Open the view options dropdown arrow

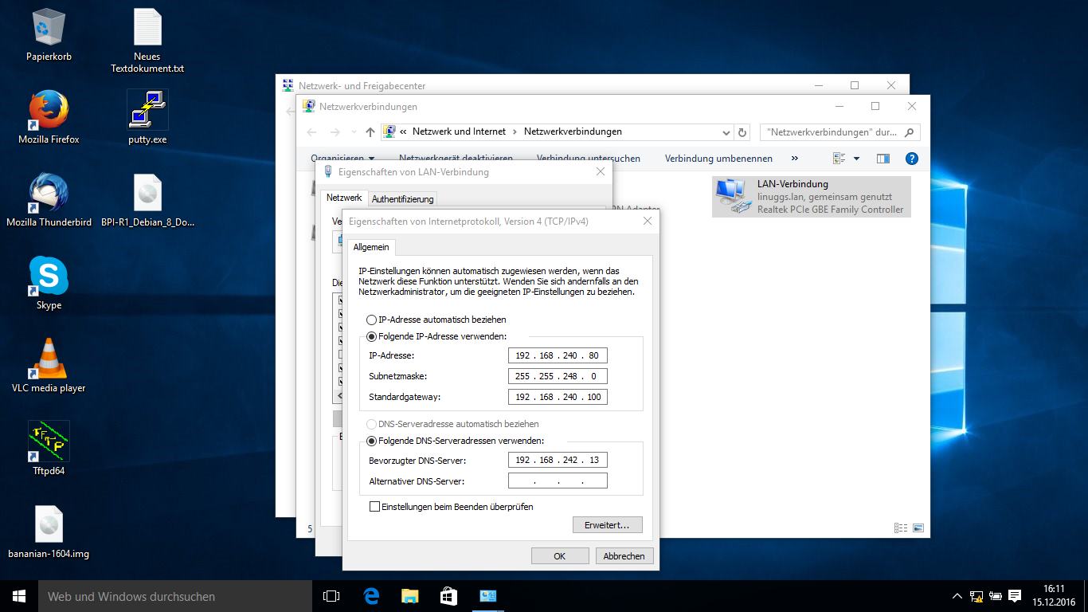click(x=857, y=159)
